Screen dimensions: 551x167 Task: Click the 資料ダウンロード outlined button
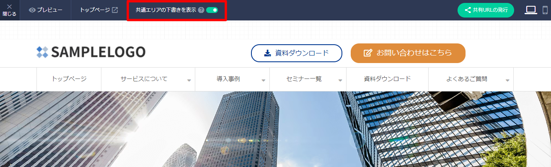[x=297, y=53]
